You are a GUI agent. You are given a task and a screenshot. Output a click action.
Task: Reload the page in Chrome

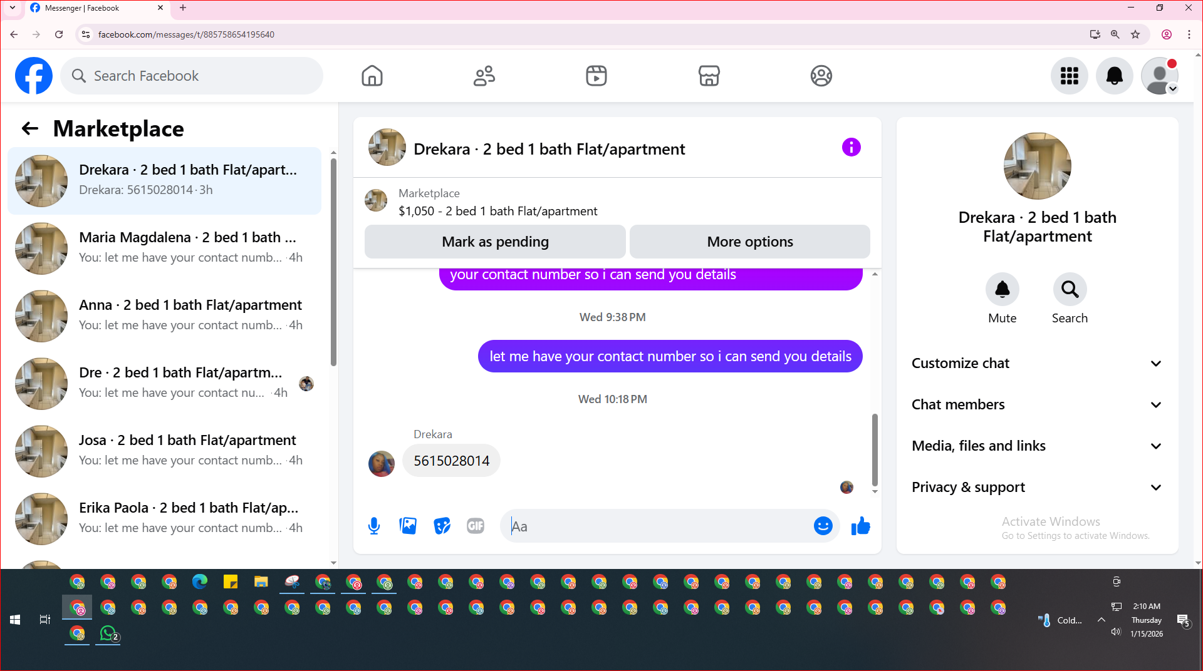[x=59, y=34]
